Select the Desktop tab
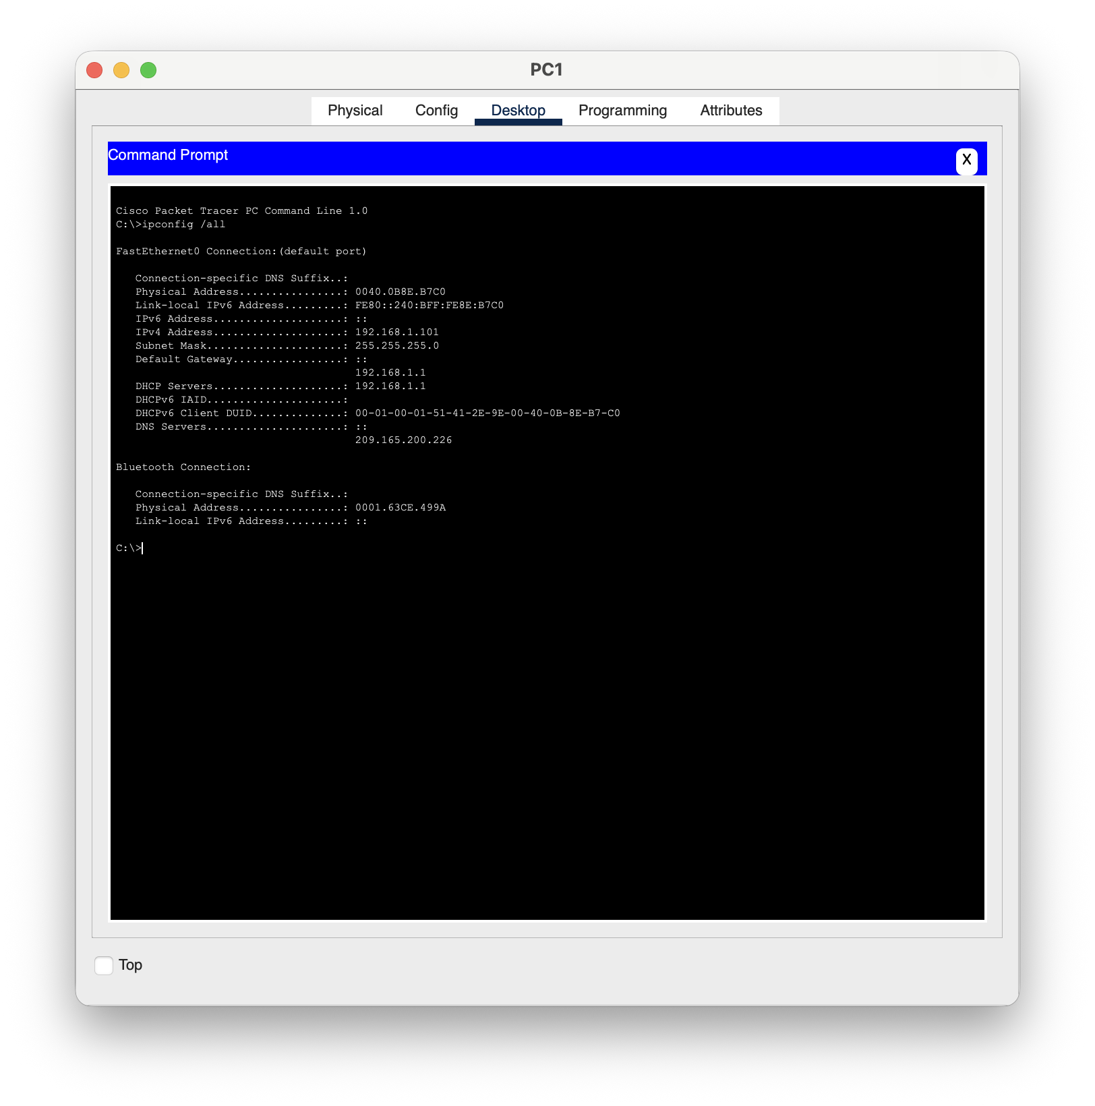The width and height of the screenshot is (1095, 1106). pyautogui.click(x=518, y=111)
